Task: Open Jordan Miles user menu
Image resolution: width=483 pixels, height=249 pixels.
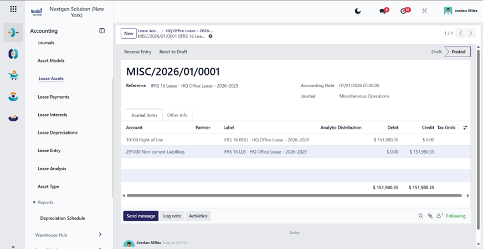Action: pos(461,11)
